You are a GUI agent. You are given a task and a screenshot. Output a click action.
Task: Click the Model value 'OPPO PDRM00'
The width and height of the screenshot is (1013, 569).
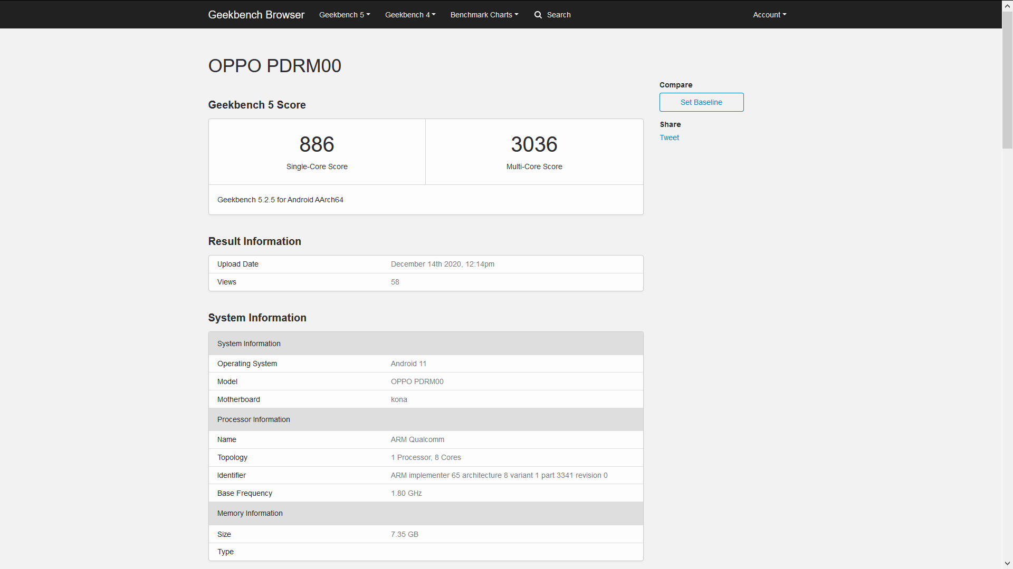point(417,381)
